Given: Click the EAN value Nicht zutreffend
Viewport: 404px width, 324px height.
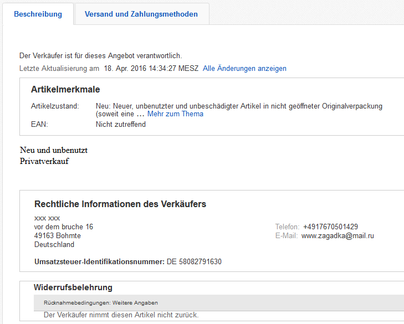Looking at the screenshot, I should coord(120,125).
